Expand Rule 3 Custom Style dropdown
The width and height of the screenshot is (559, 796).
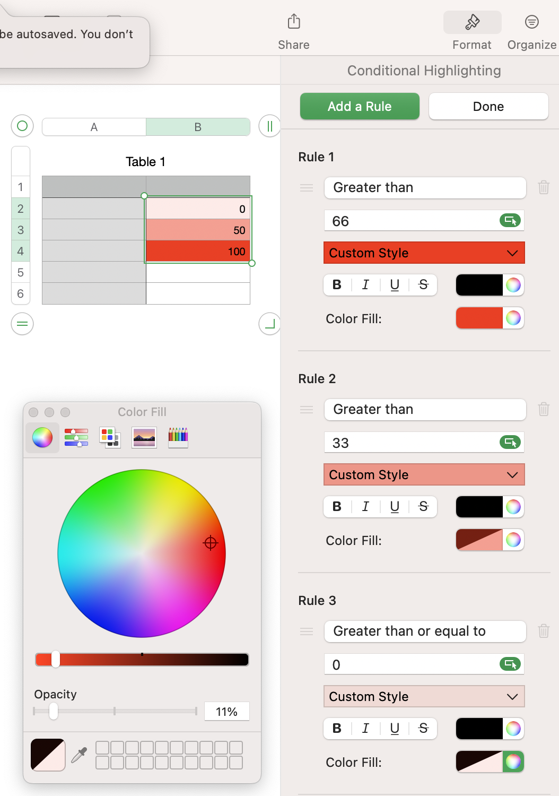coord(424,697)
